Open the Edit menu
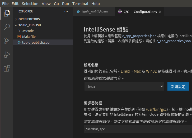This screenshot has height=138, width=192. [15, 4]
